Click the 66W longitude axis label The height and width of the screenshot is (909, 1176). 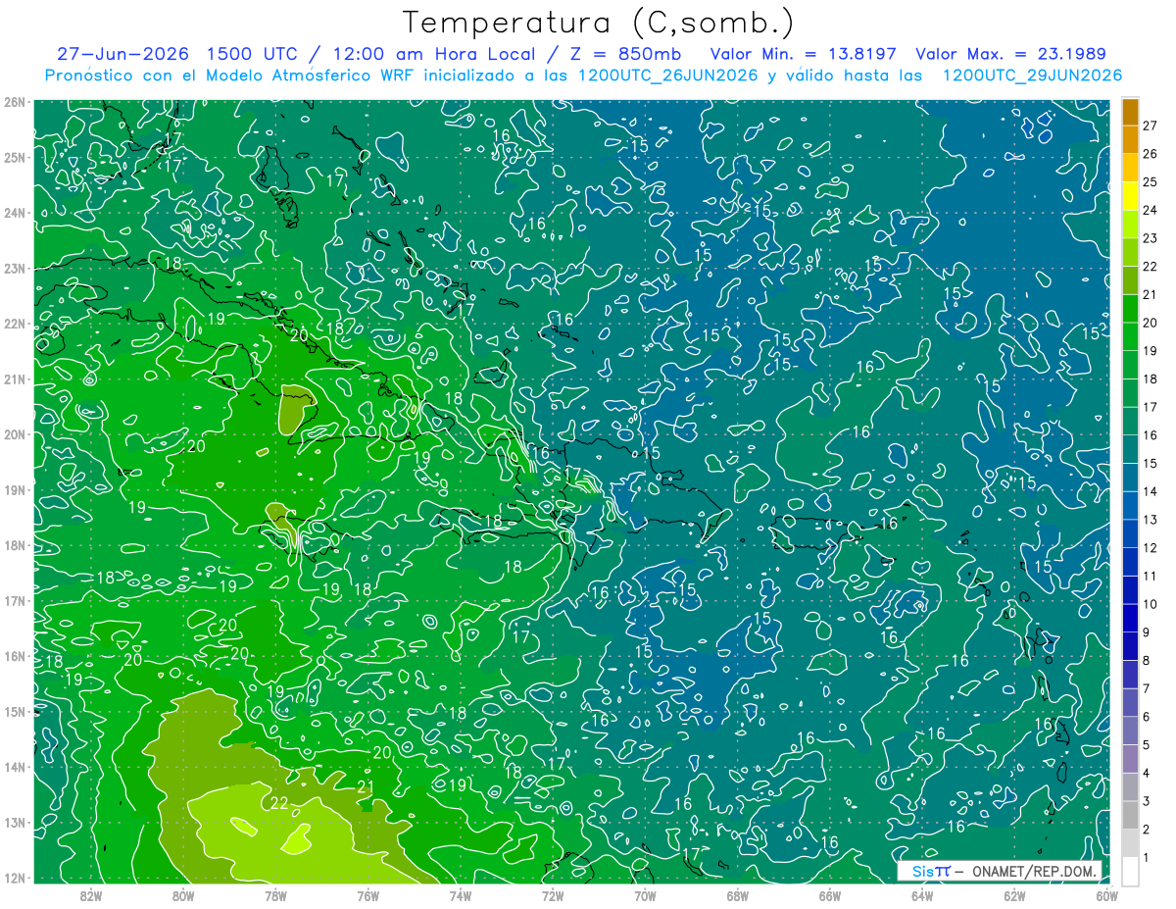click(x=830, y=895)
